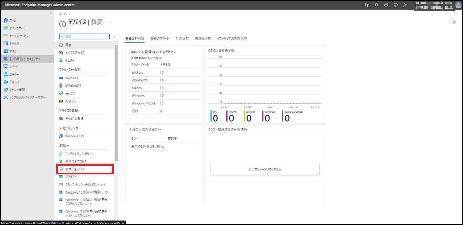The width and height of the screenshot is (463, 225).
Task: Open Windows 365 under プロビジョニング
Action: [84, 136]
